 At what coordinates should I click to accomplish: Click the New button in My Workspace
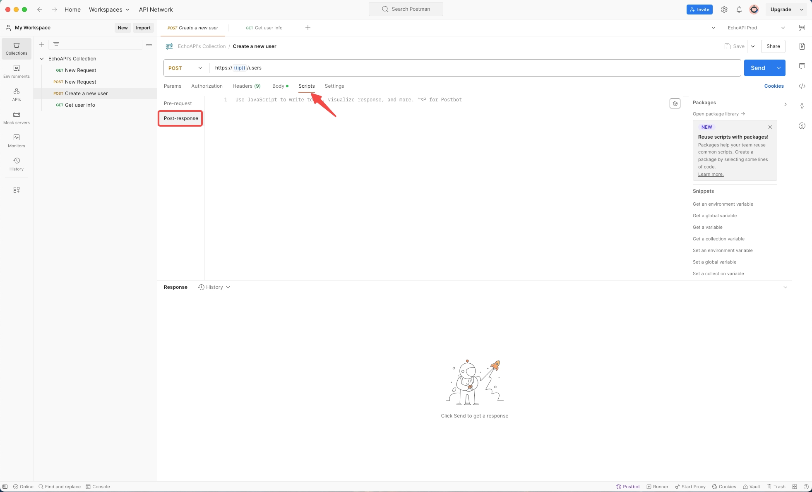123,28
